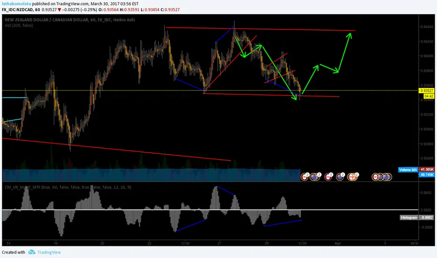The width and height of the screenshot is (437, 258).
Task: Click the 41.305K volume value label
Action: point(427,170)
